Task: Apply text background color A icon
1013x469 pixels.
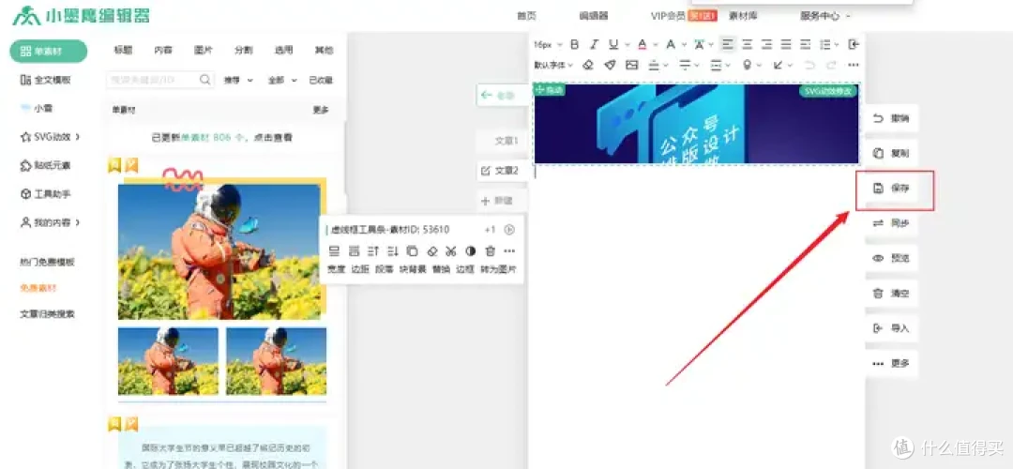Action: (670, 45)
